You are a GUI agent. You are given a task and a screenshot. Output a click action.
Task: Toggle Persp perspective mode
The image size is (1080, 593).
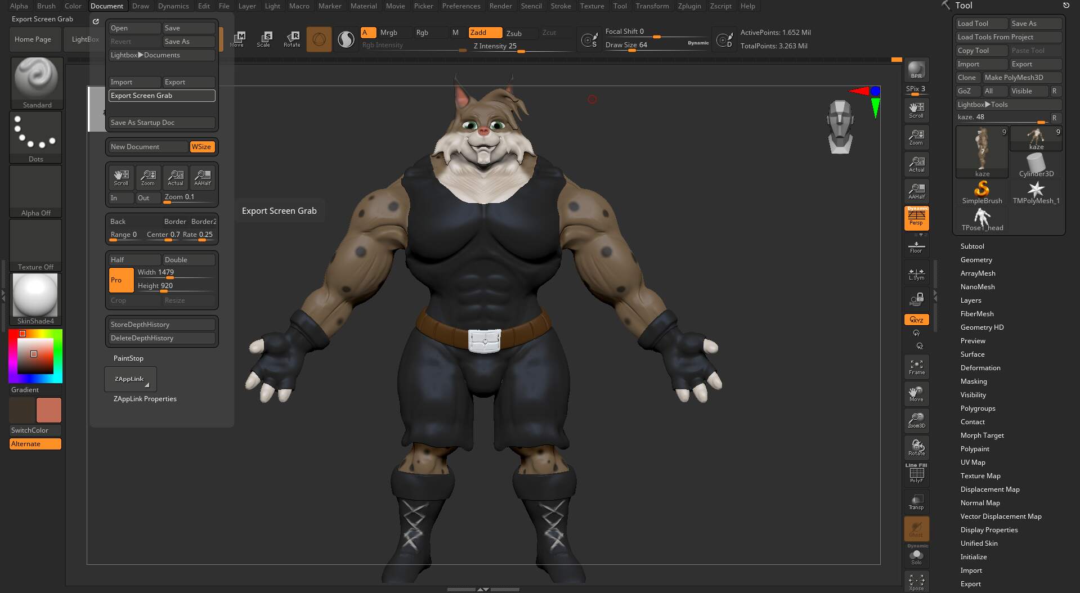916,218
